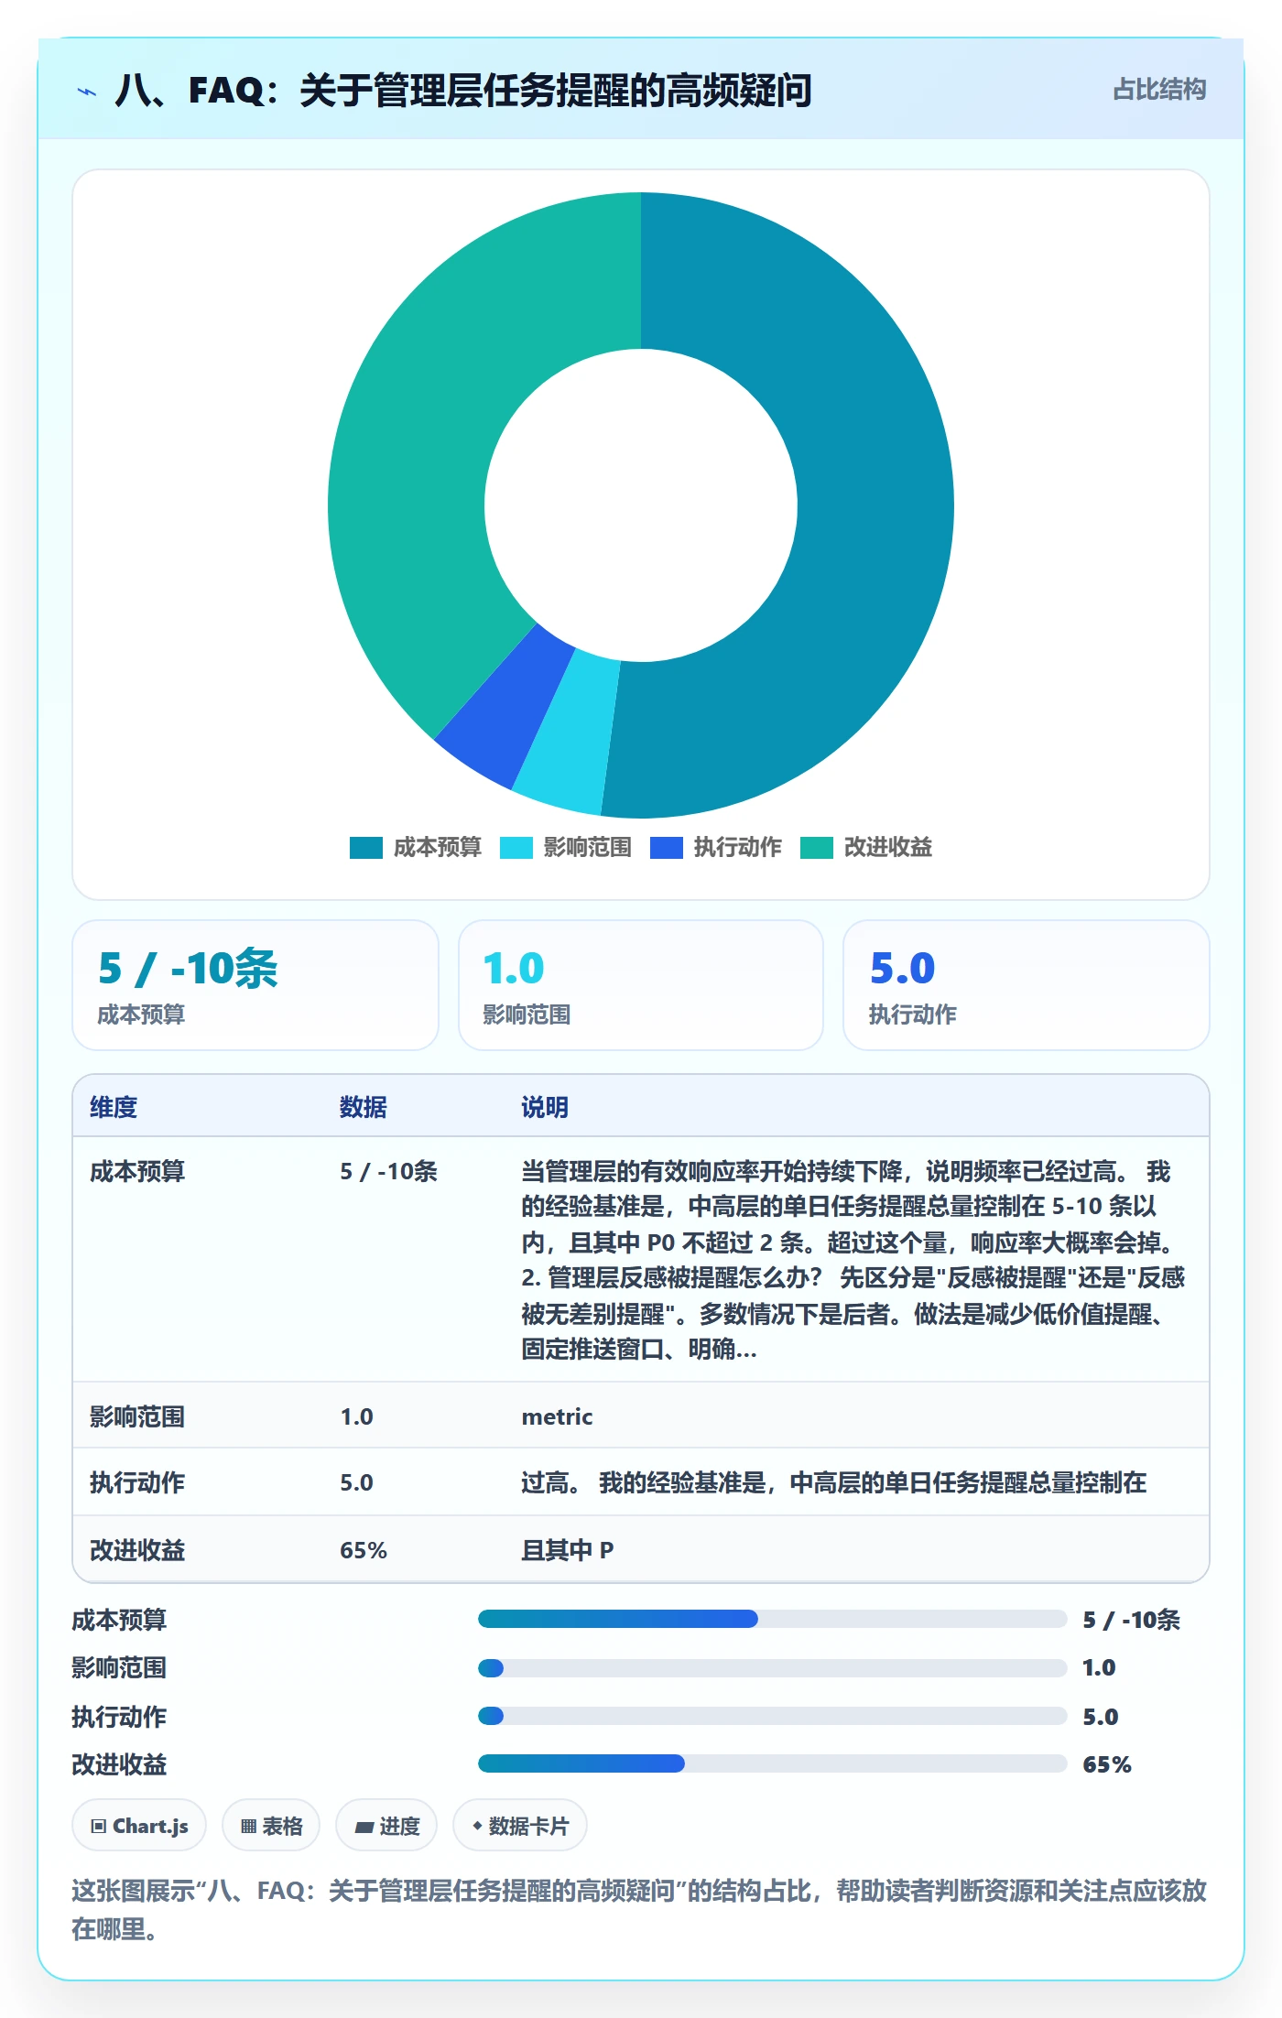Click the caption paragraph starting 这张图展示
Viewport: 1282px width, 2018px height.
[x=639, y=1910]
